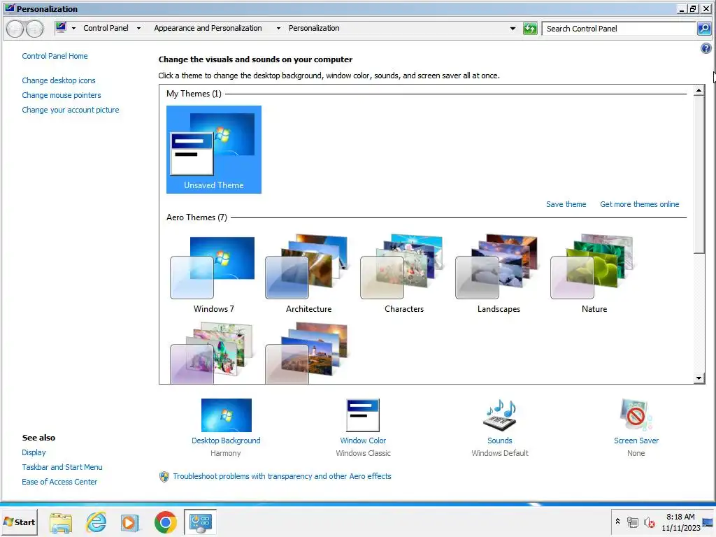Click the network tray icon
The width and height of the screenshot is (716, 537).
[632, 522]
